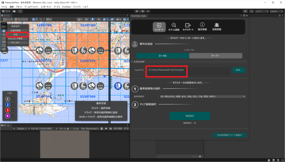The width and height of the screenshot is (285, 162).
Task: Click the 交通 transport icon in orange 52397379 area
Action: pos(83,50)
